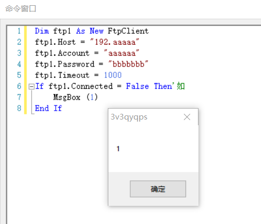This screenshot has width=261, height=224.
Task: Click the 1000 timeout value
Action: click(x=113, y=75)
